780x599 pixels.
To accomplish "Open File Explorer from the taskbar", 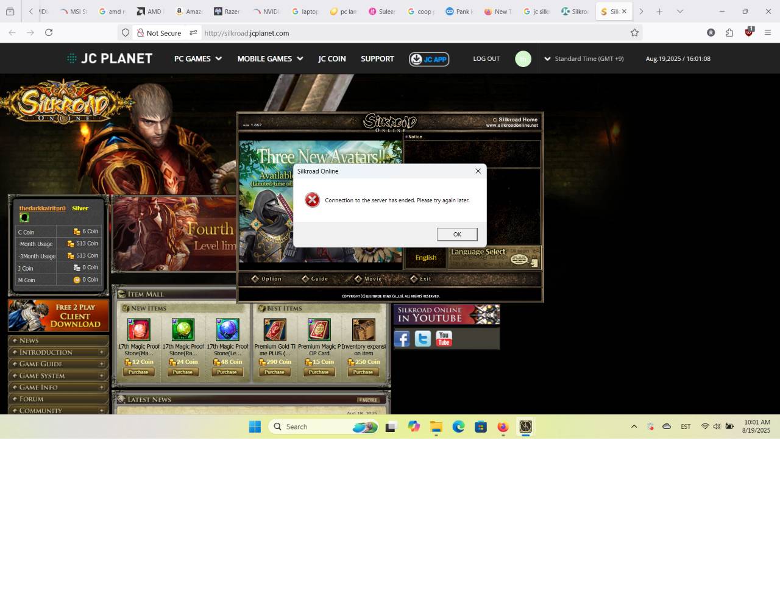I will pos(436,427).
